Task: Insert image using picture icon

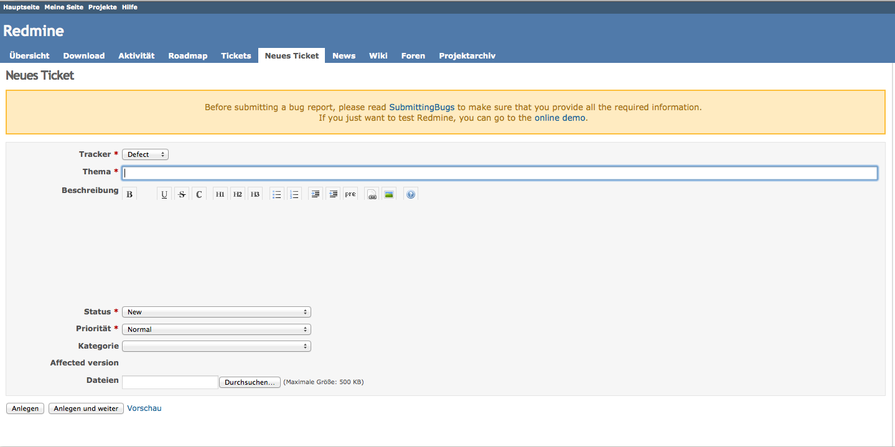Action: point(389,194)
